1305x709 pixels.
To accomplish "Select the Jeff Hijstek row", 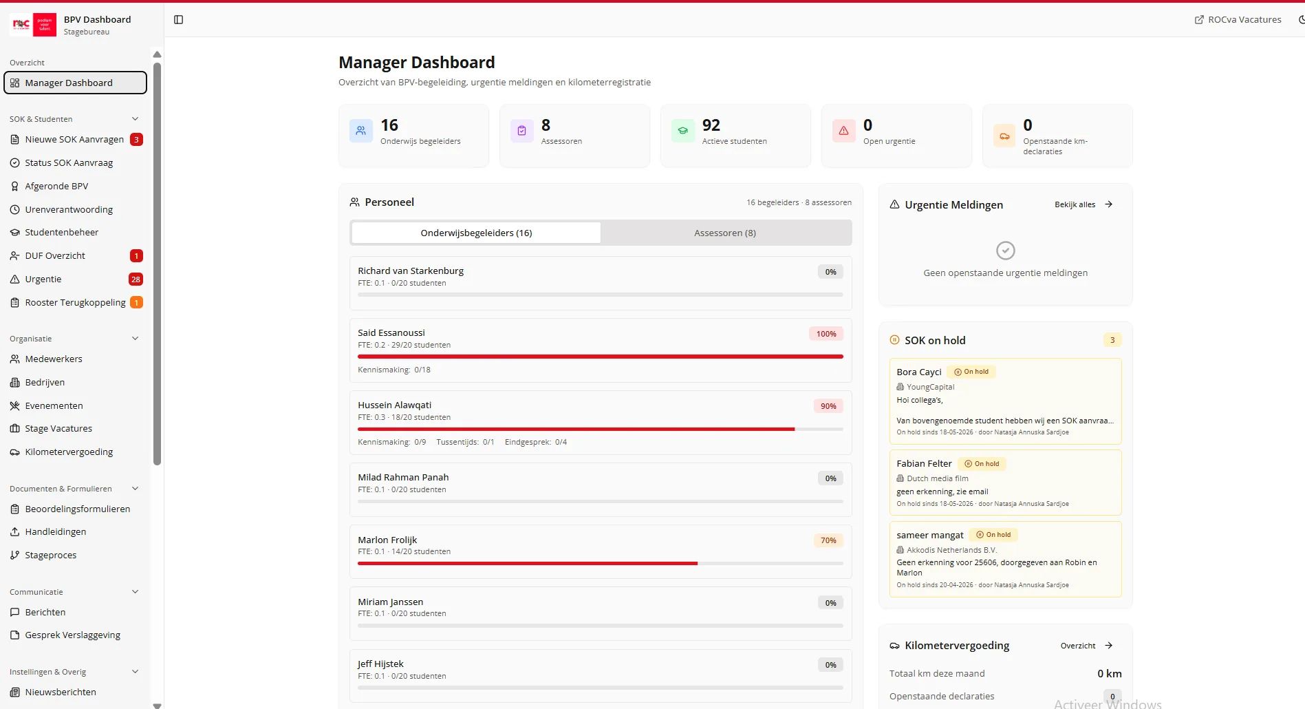I will coord(601,676).
